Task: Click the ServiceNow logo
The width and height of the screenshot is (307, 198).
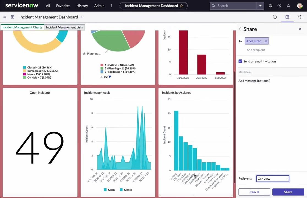Action: click(x=22, y=5)
